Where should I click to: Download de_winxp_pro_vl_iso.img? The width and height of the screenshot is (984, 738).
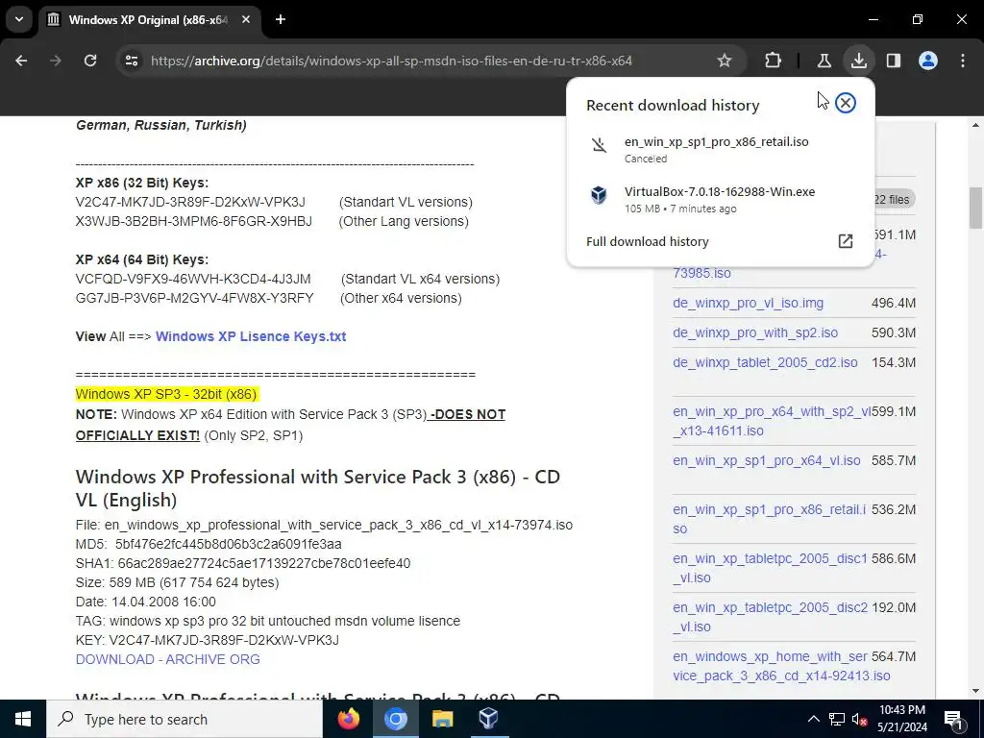[x=748, y=303]
